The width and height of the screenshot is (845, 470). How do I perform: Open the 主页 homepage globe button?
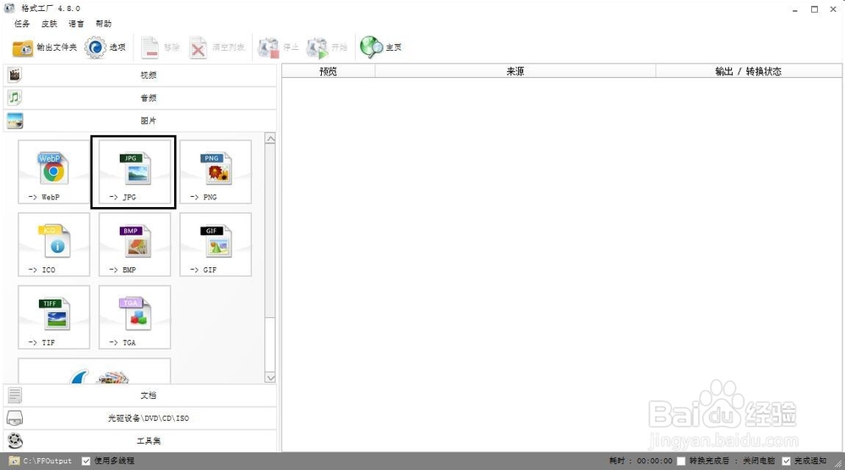[x=381, y=47]
